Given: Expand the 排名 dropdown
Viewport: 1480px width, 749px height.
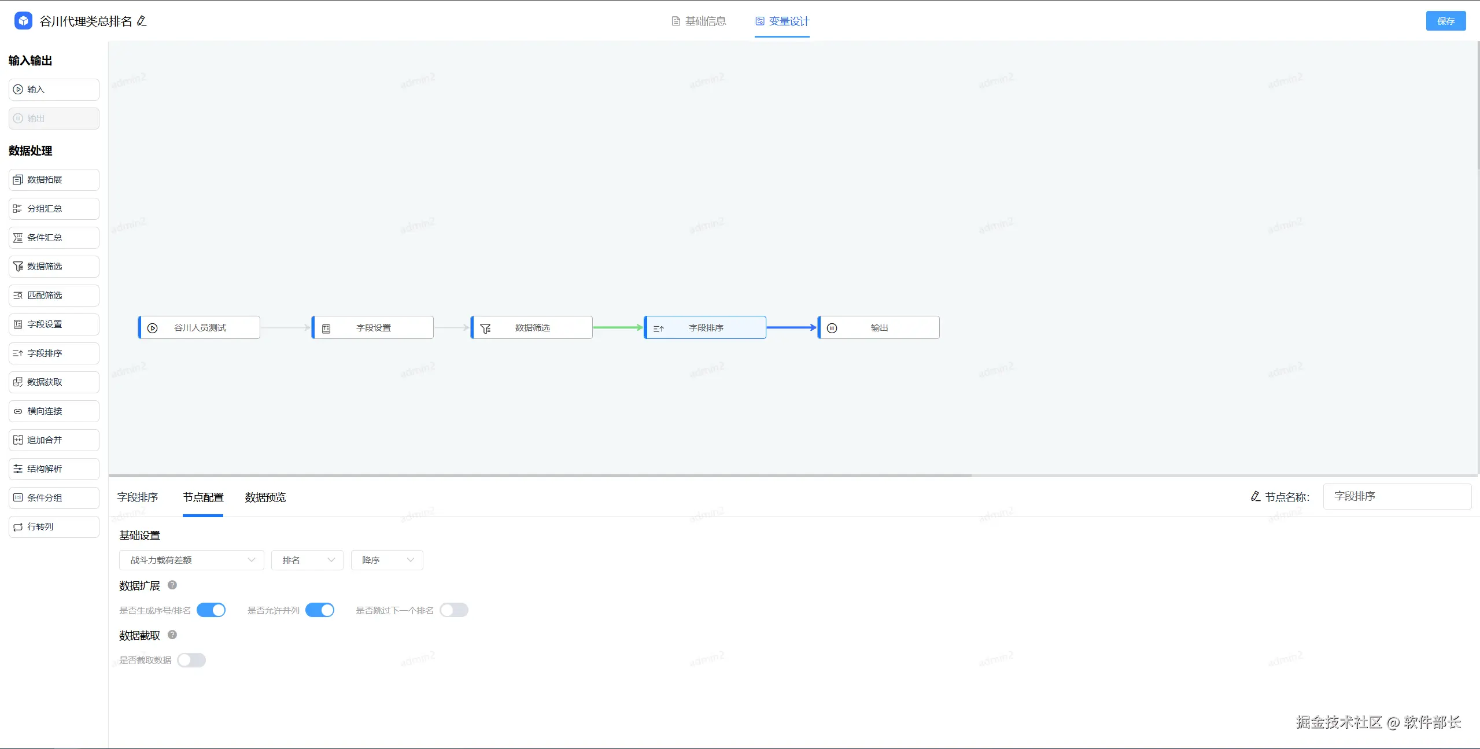Looking at the screenshot, I should 307,560.
